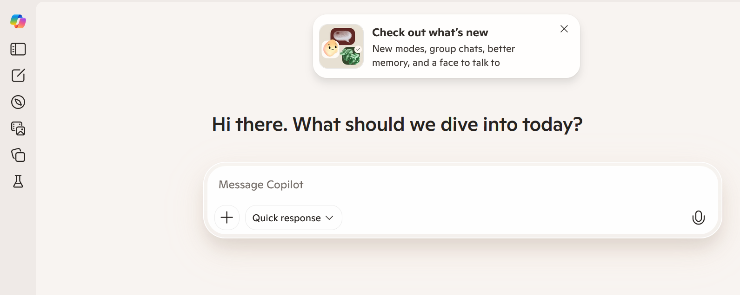This screenshot has height=295, width=740.
Task: Open the Pages icon in the sidebar
Action: coord(18,155)
